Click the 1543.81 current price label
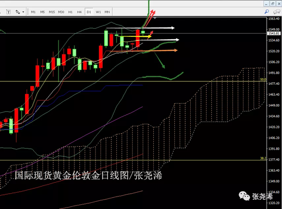Screen dimensions: 282x209 point(274,34)
